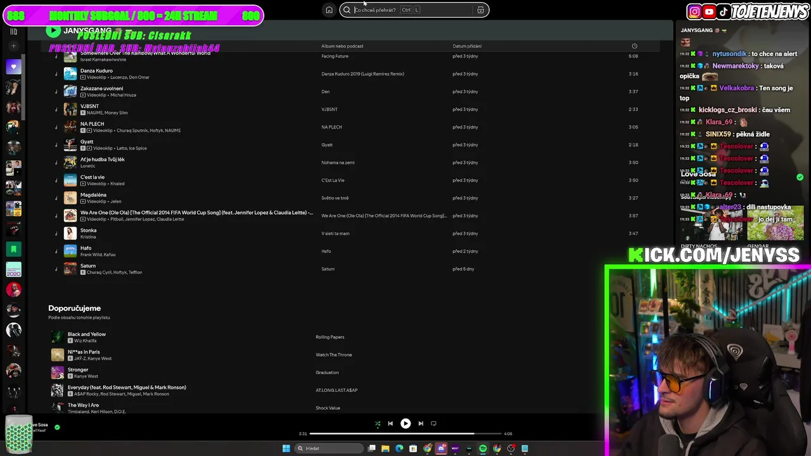Create new playlist with plus icon
811x456 pixels.
(x=13, y=46)
